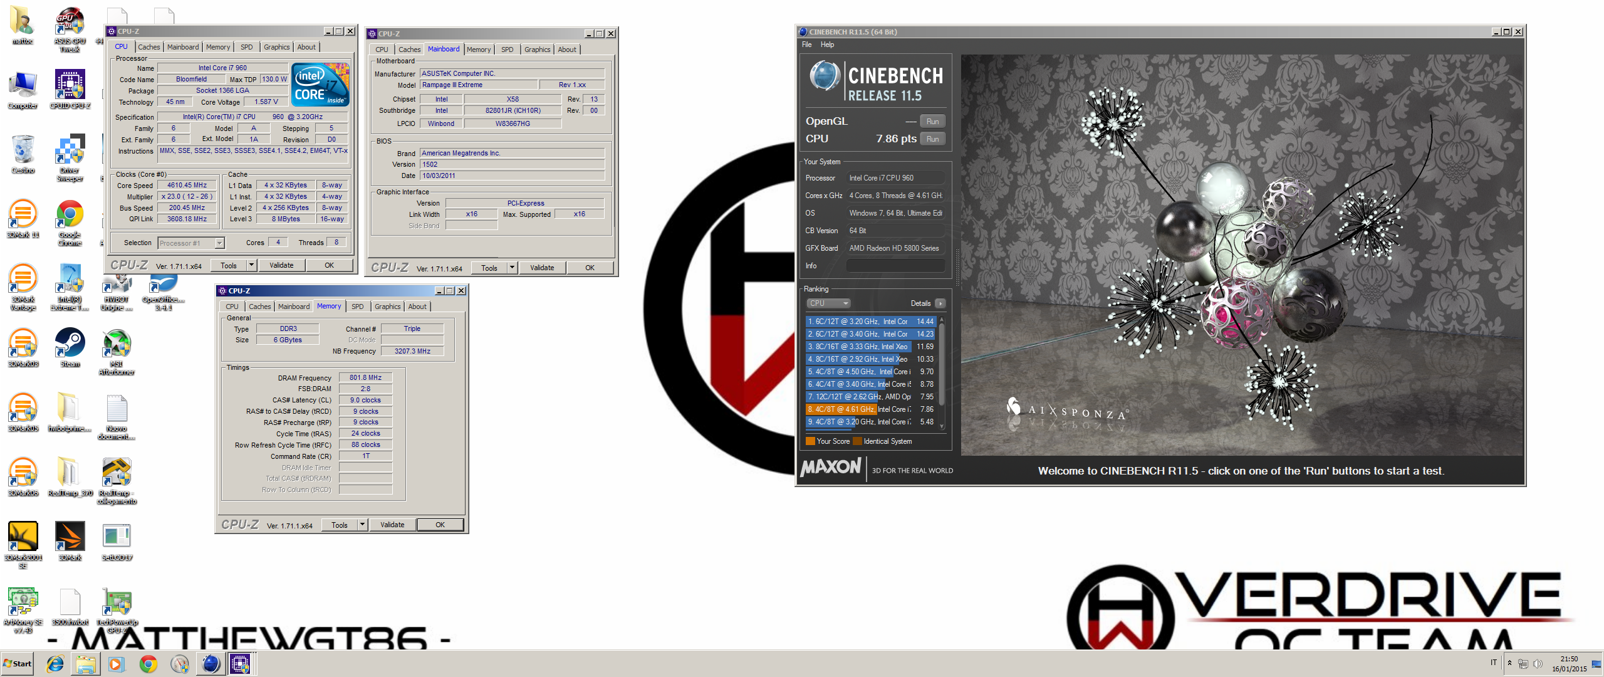Image resolution: width=1604 pixels, height=677 pixels.
Task: Select the 3DMark05 desktop icon
Action: pos(23,412)
